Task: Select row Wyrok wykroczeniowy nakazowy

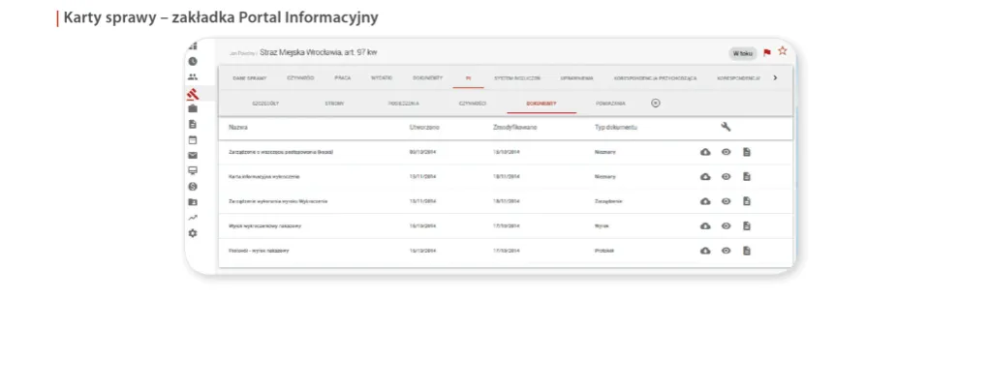Action: point(505,226)
